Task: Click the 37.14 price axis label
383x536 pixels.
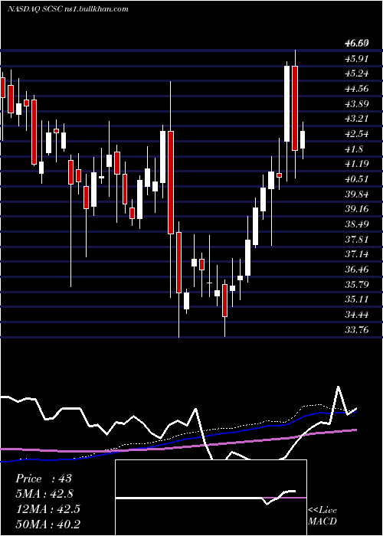Action: [357, 254]
